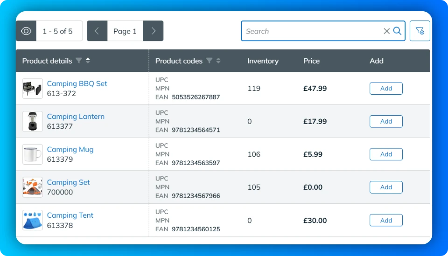Viewport: 448px width, 256px height.
Task: Click the £17.99 price
Action: pyautogui.click(x=315, y=121)
